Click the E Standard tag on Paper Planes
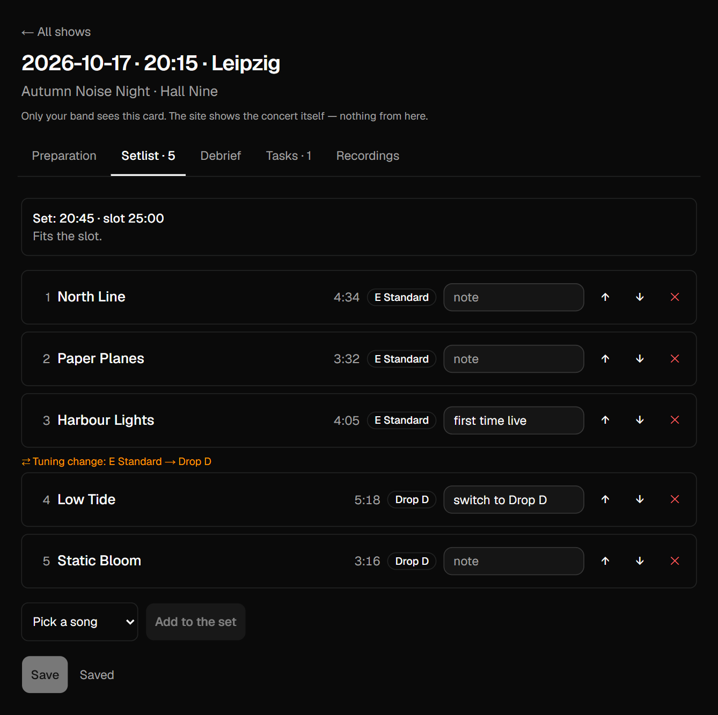The width and height of the screenshot is (718, 715). 401,359
